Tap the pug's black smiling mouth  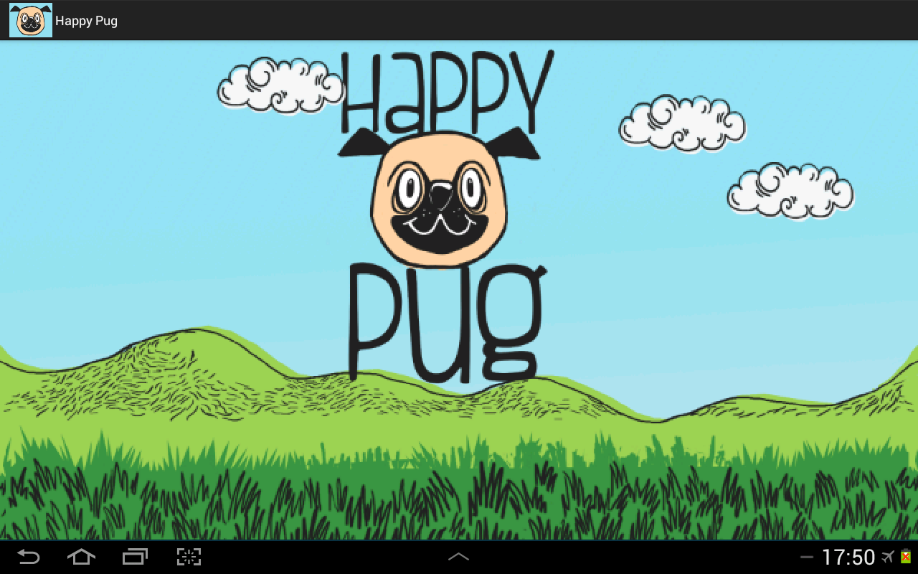[439, 231]
